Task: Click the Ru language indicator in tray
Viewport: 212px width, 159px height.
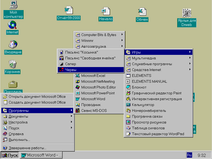Action: (189, 155)
